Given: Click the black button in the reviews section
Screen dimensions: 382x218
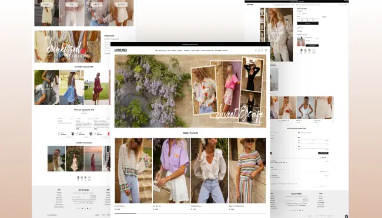Looking at the screenshot, I should point(323,153).
